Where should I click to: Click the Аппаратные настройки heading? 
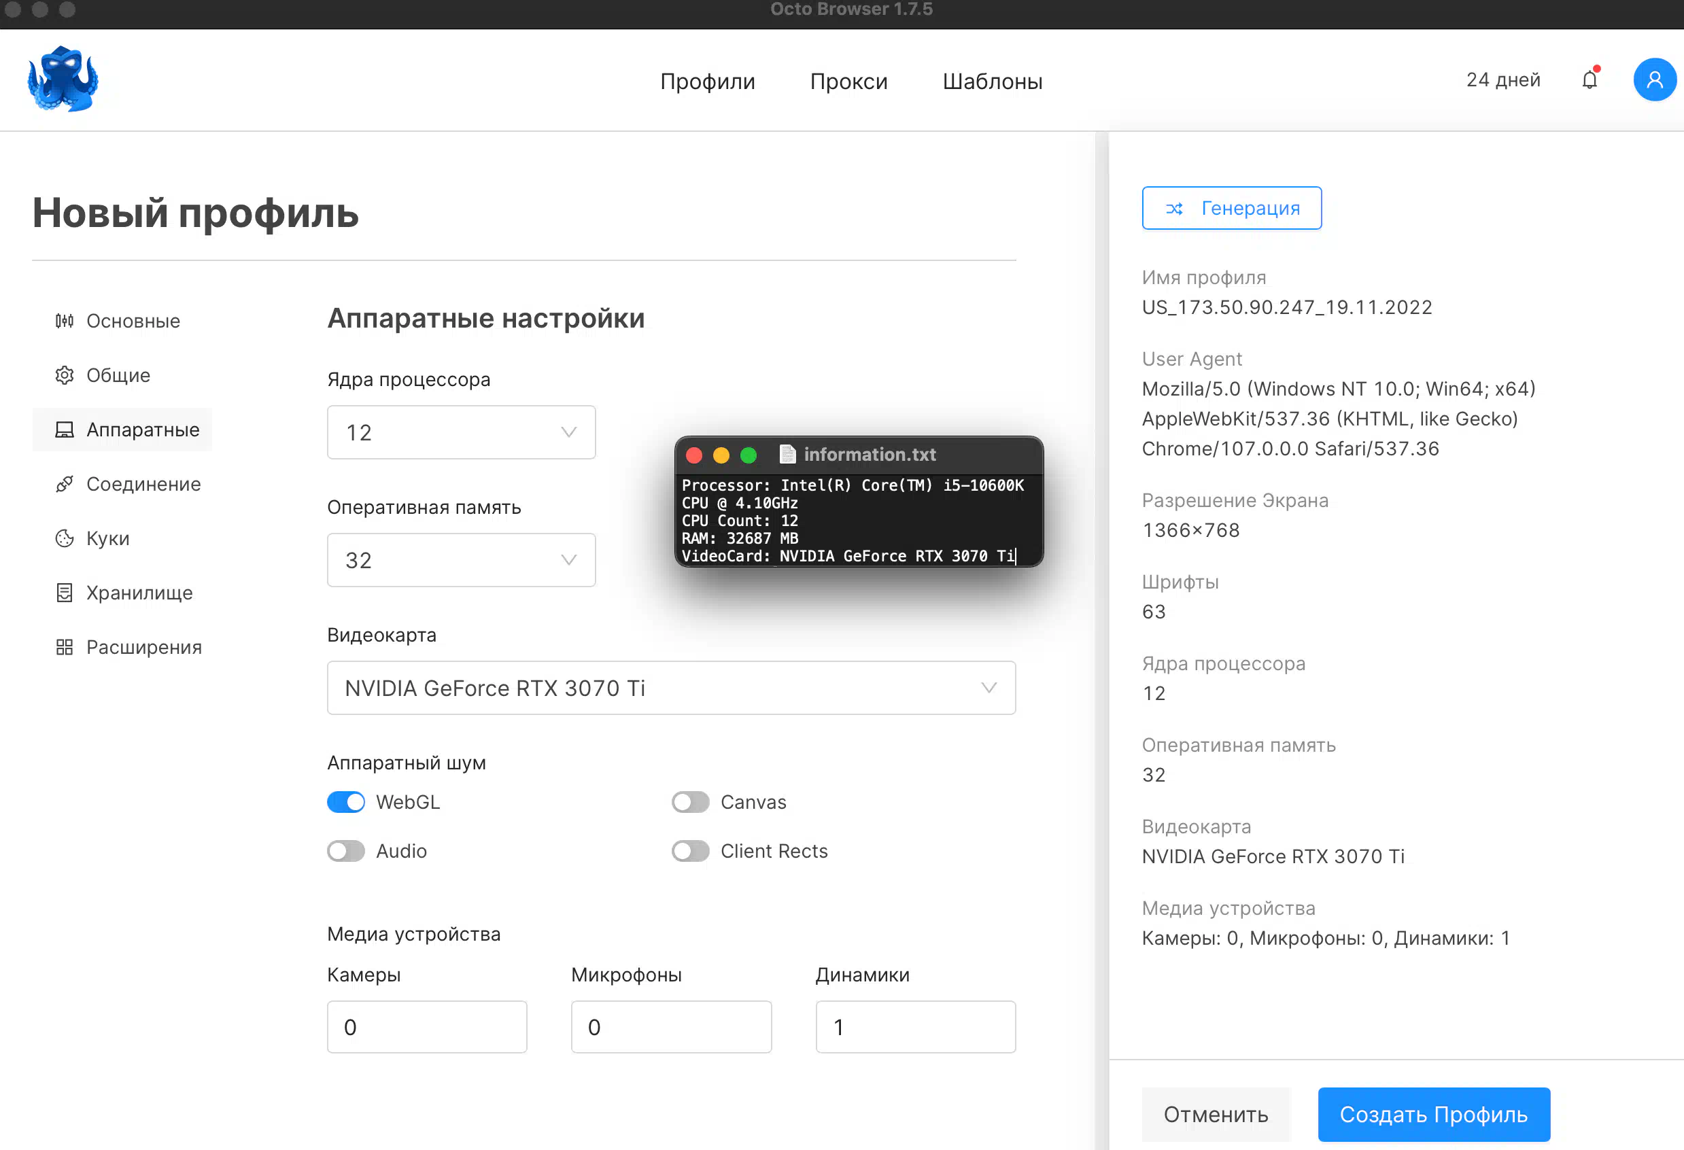(485, 317)
